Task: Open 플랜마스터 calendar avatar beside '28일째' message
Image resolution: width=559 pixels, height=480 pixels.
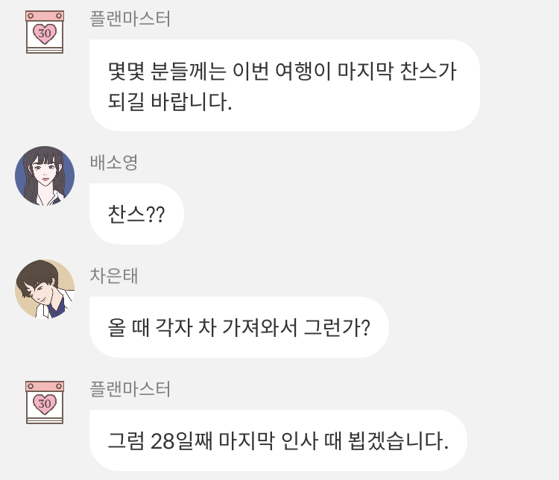Action: pyautogui.click(x=45, y=402)
